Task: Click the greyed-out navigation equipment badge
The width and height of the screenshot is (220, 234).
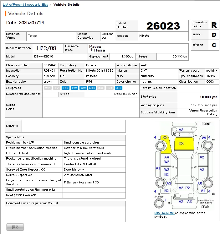Action: [48, 88]
